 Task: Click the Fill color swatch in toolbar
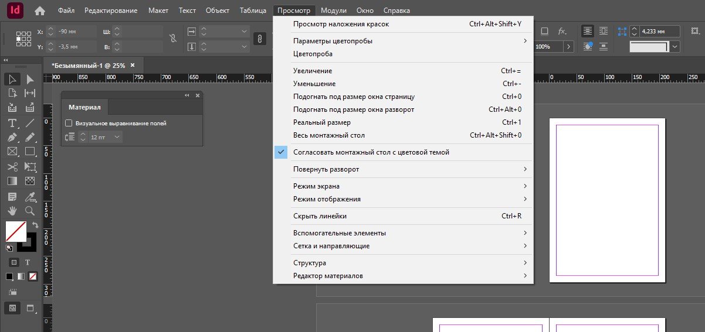tap(16, 231)
